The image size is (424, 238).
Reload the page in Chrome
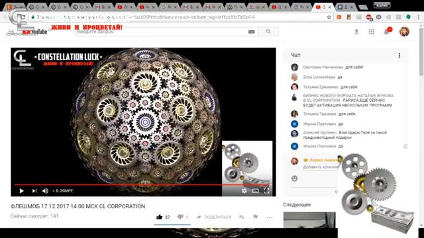click(23, 17)
